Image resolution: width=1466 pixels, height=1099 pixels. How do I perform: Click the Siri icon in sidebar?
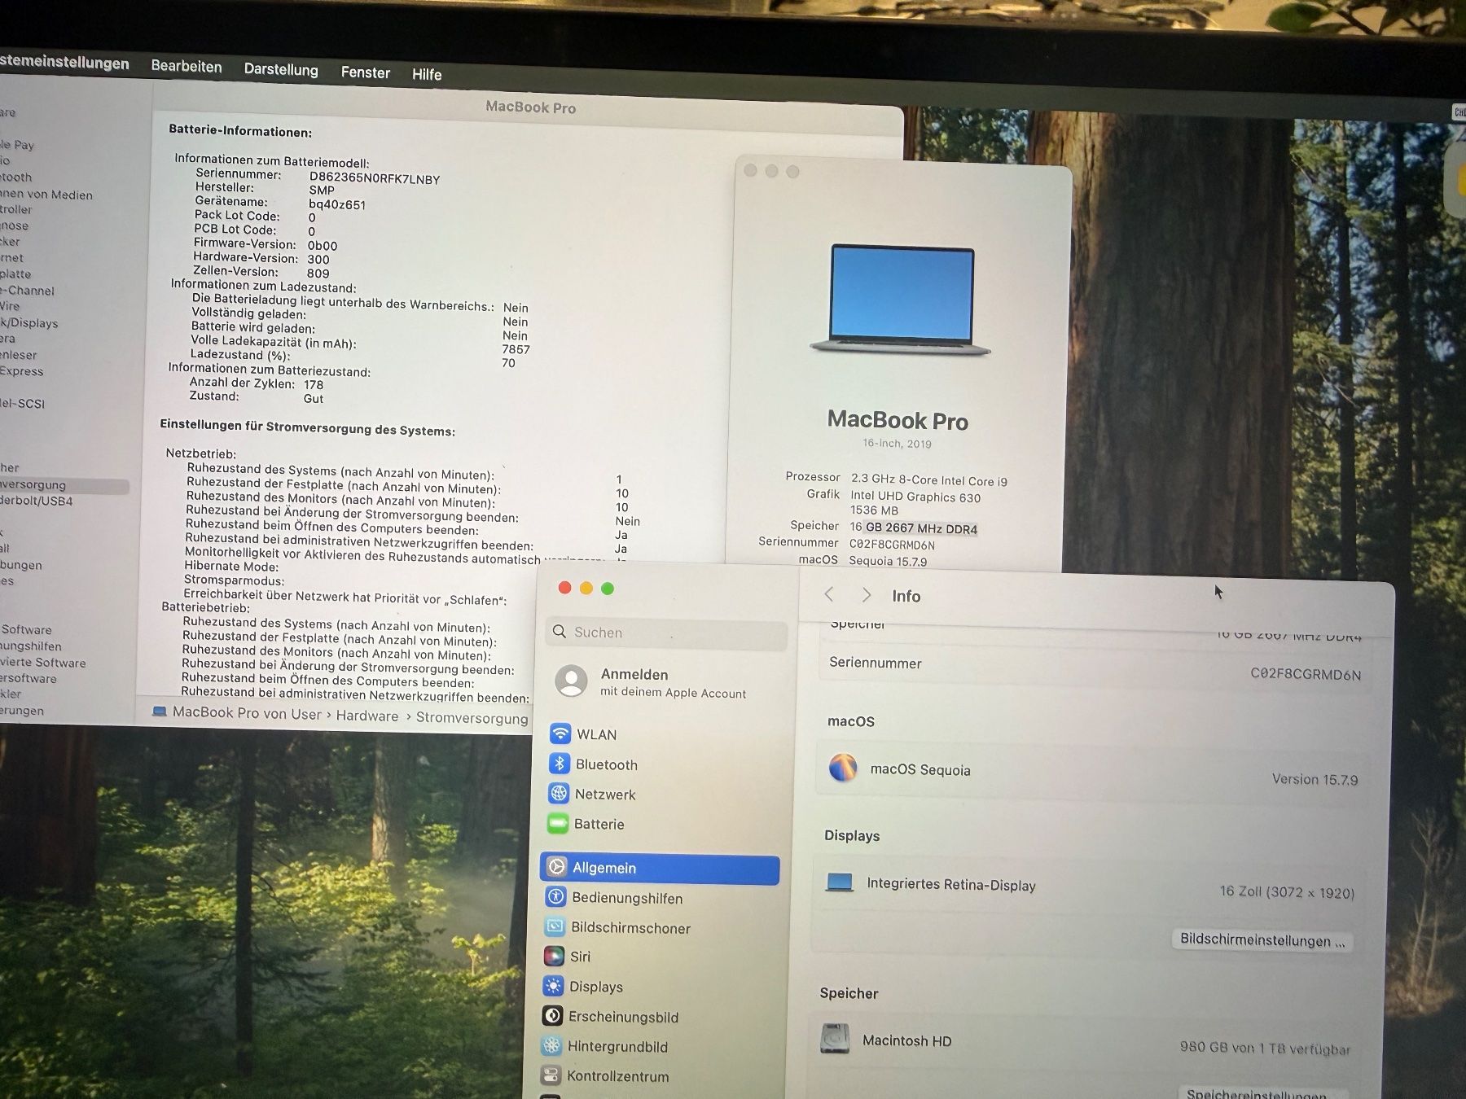pos(554,956)
